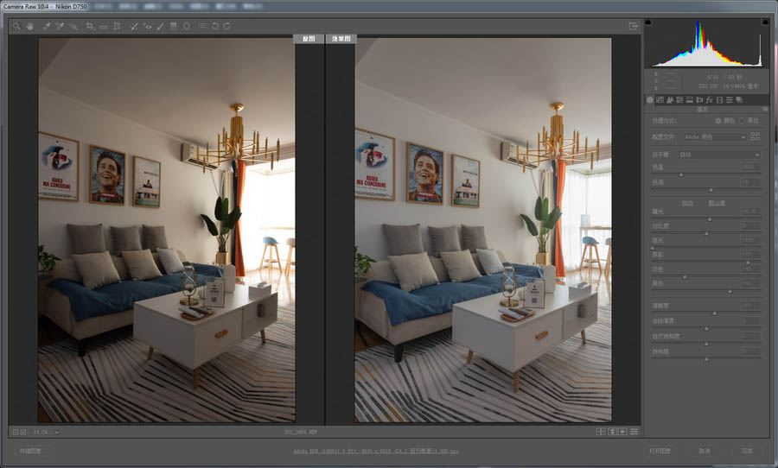Toggle highlight clipping warning in histogram
778x468 pixels.
coord(766,22)
